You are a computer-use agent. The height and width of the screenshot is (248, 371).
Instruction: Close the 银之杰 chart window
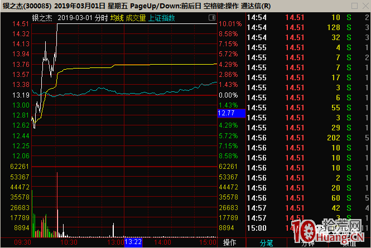[365, 6]
